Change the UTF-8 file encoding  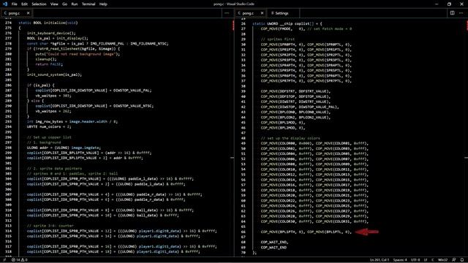415,260
